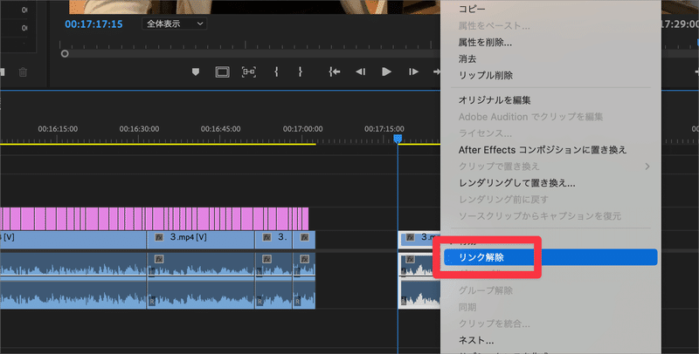The height and width of the screenshot is (354, 699).
Task: Click the fx badge on 3.mp4 [V]
Action: click(159, 237)
